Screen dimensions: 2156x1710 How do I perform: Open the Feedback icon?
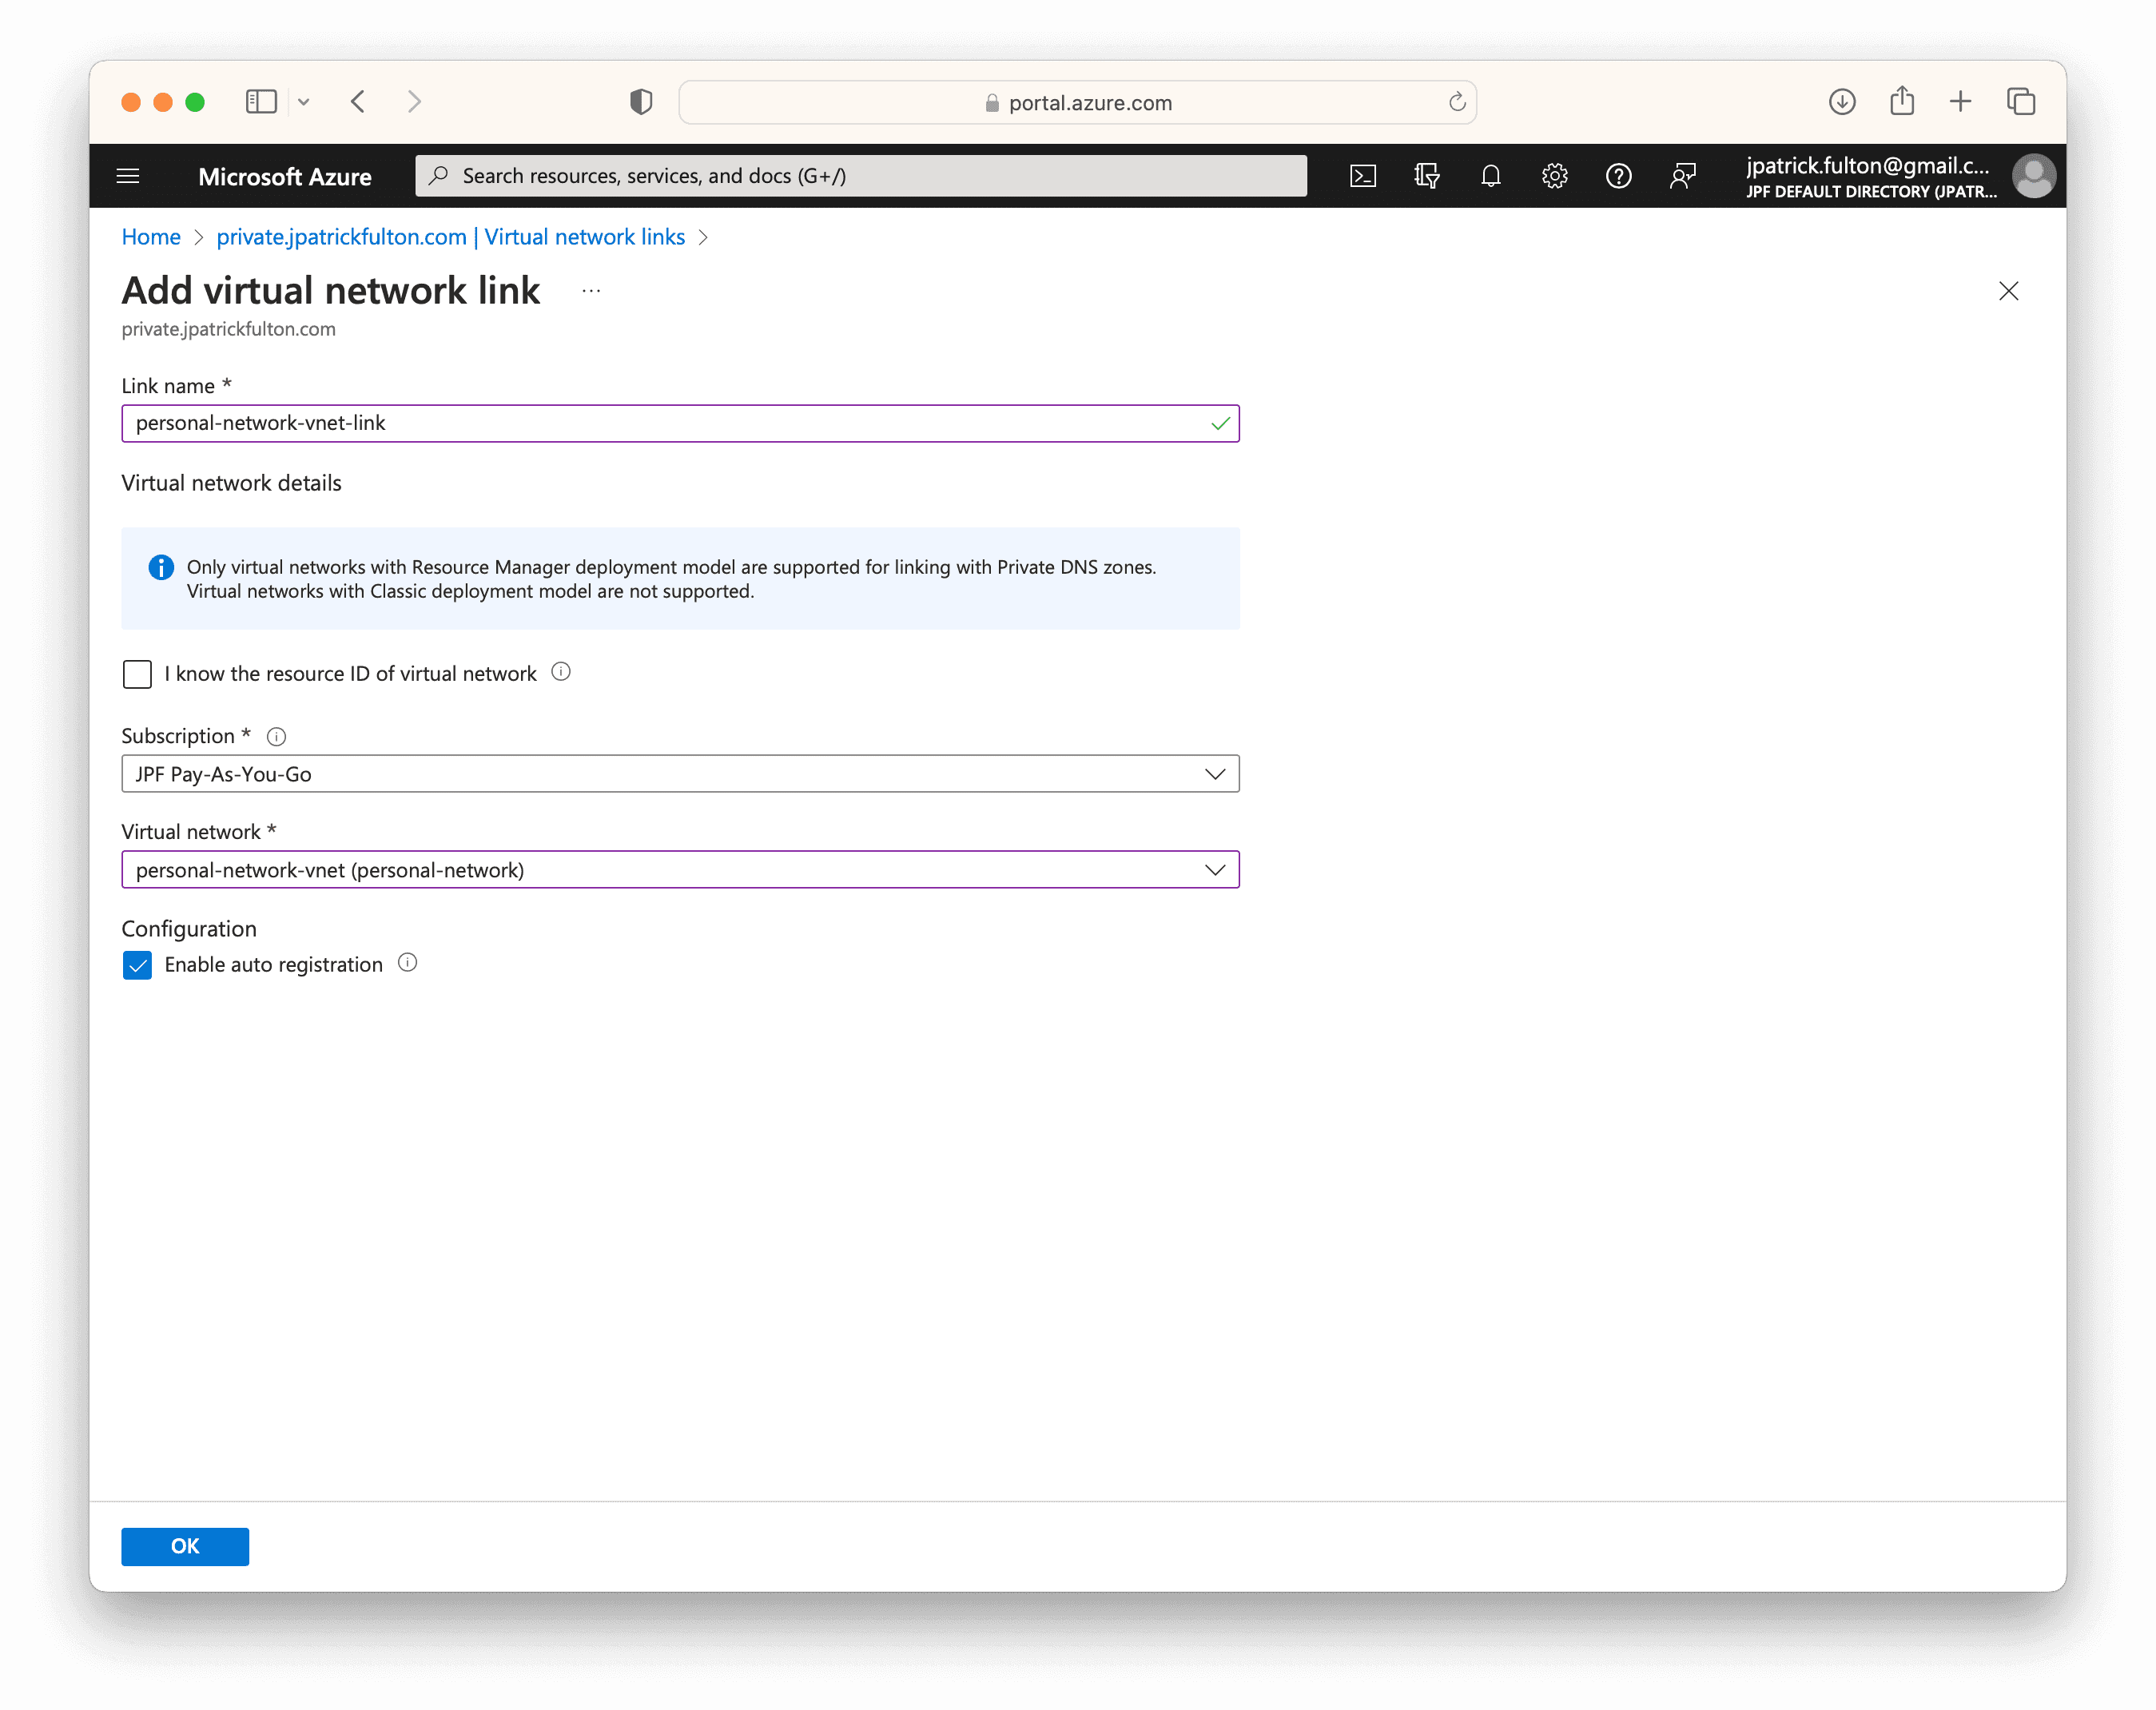click(1682, 176)
